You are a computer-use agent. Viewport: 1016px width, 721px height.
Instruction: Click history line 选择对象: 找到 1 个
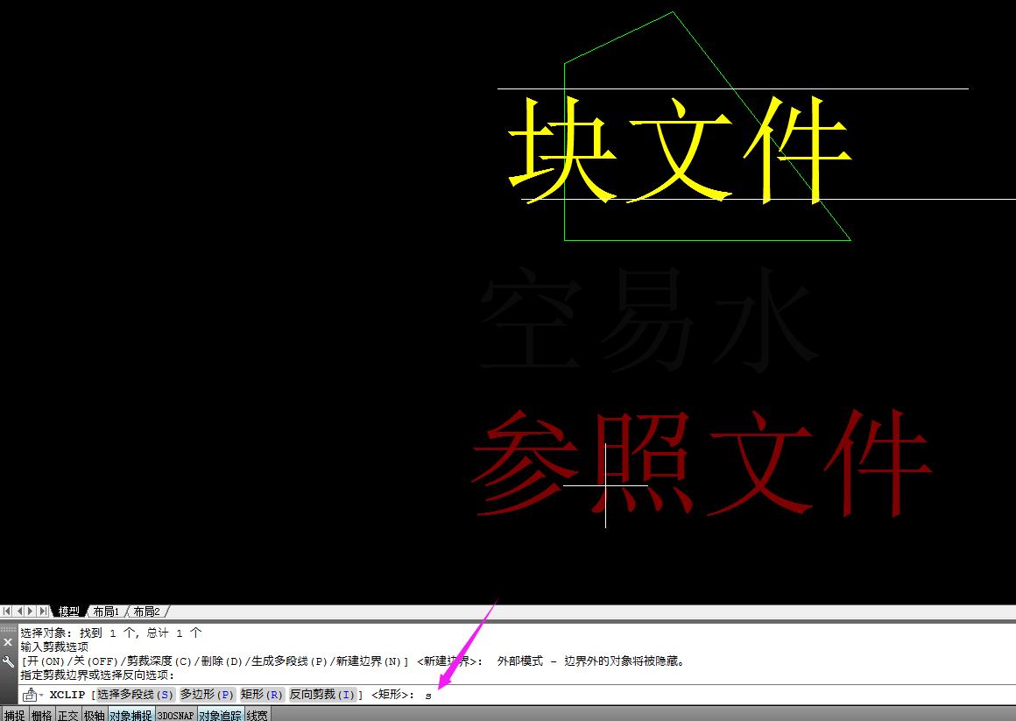click(x=111, y=633)
